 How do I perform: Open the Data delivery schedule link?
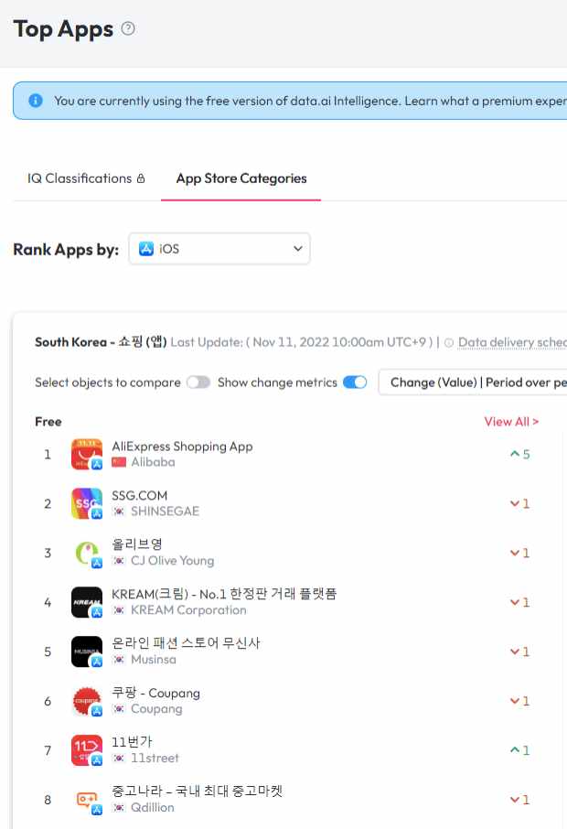[x=512, y=342]
